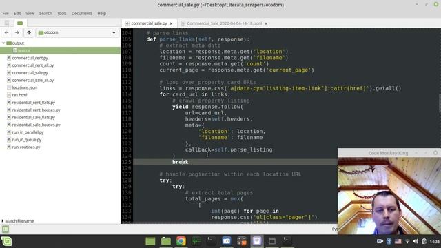
Task: Close the commercial_sale.py tab
Action: point(172,23)
